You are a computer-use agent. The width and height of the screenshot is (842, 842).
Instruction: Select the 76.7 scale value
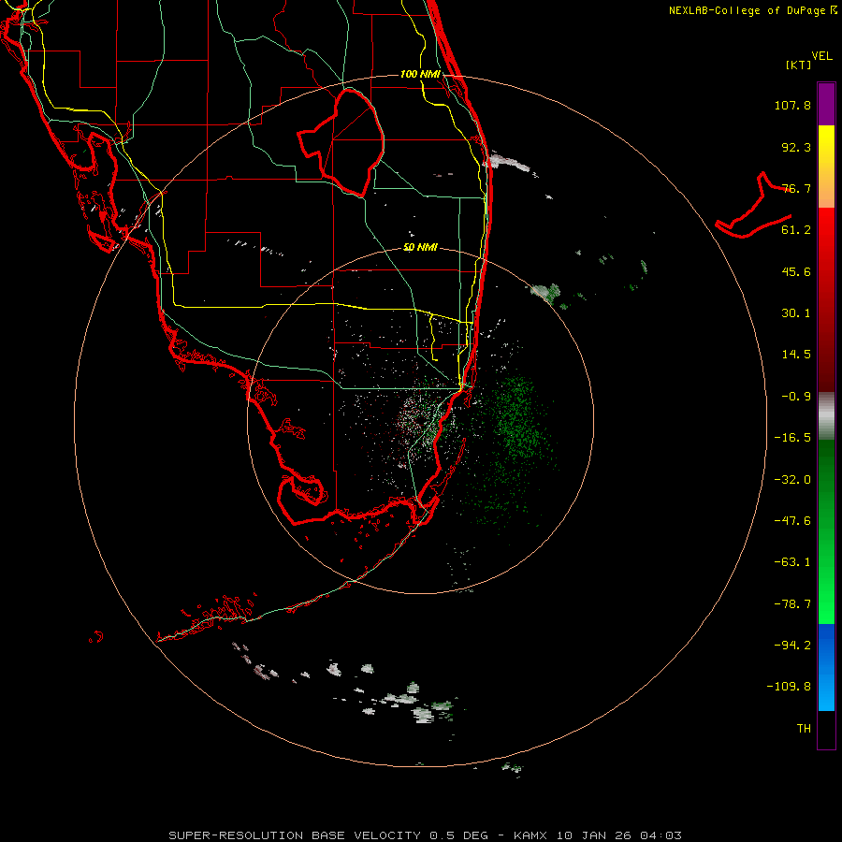point(796,188)
